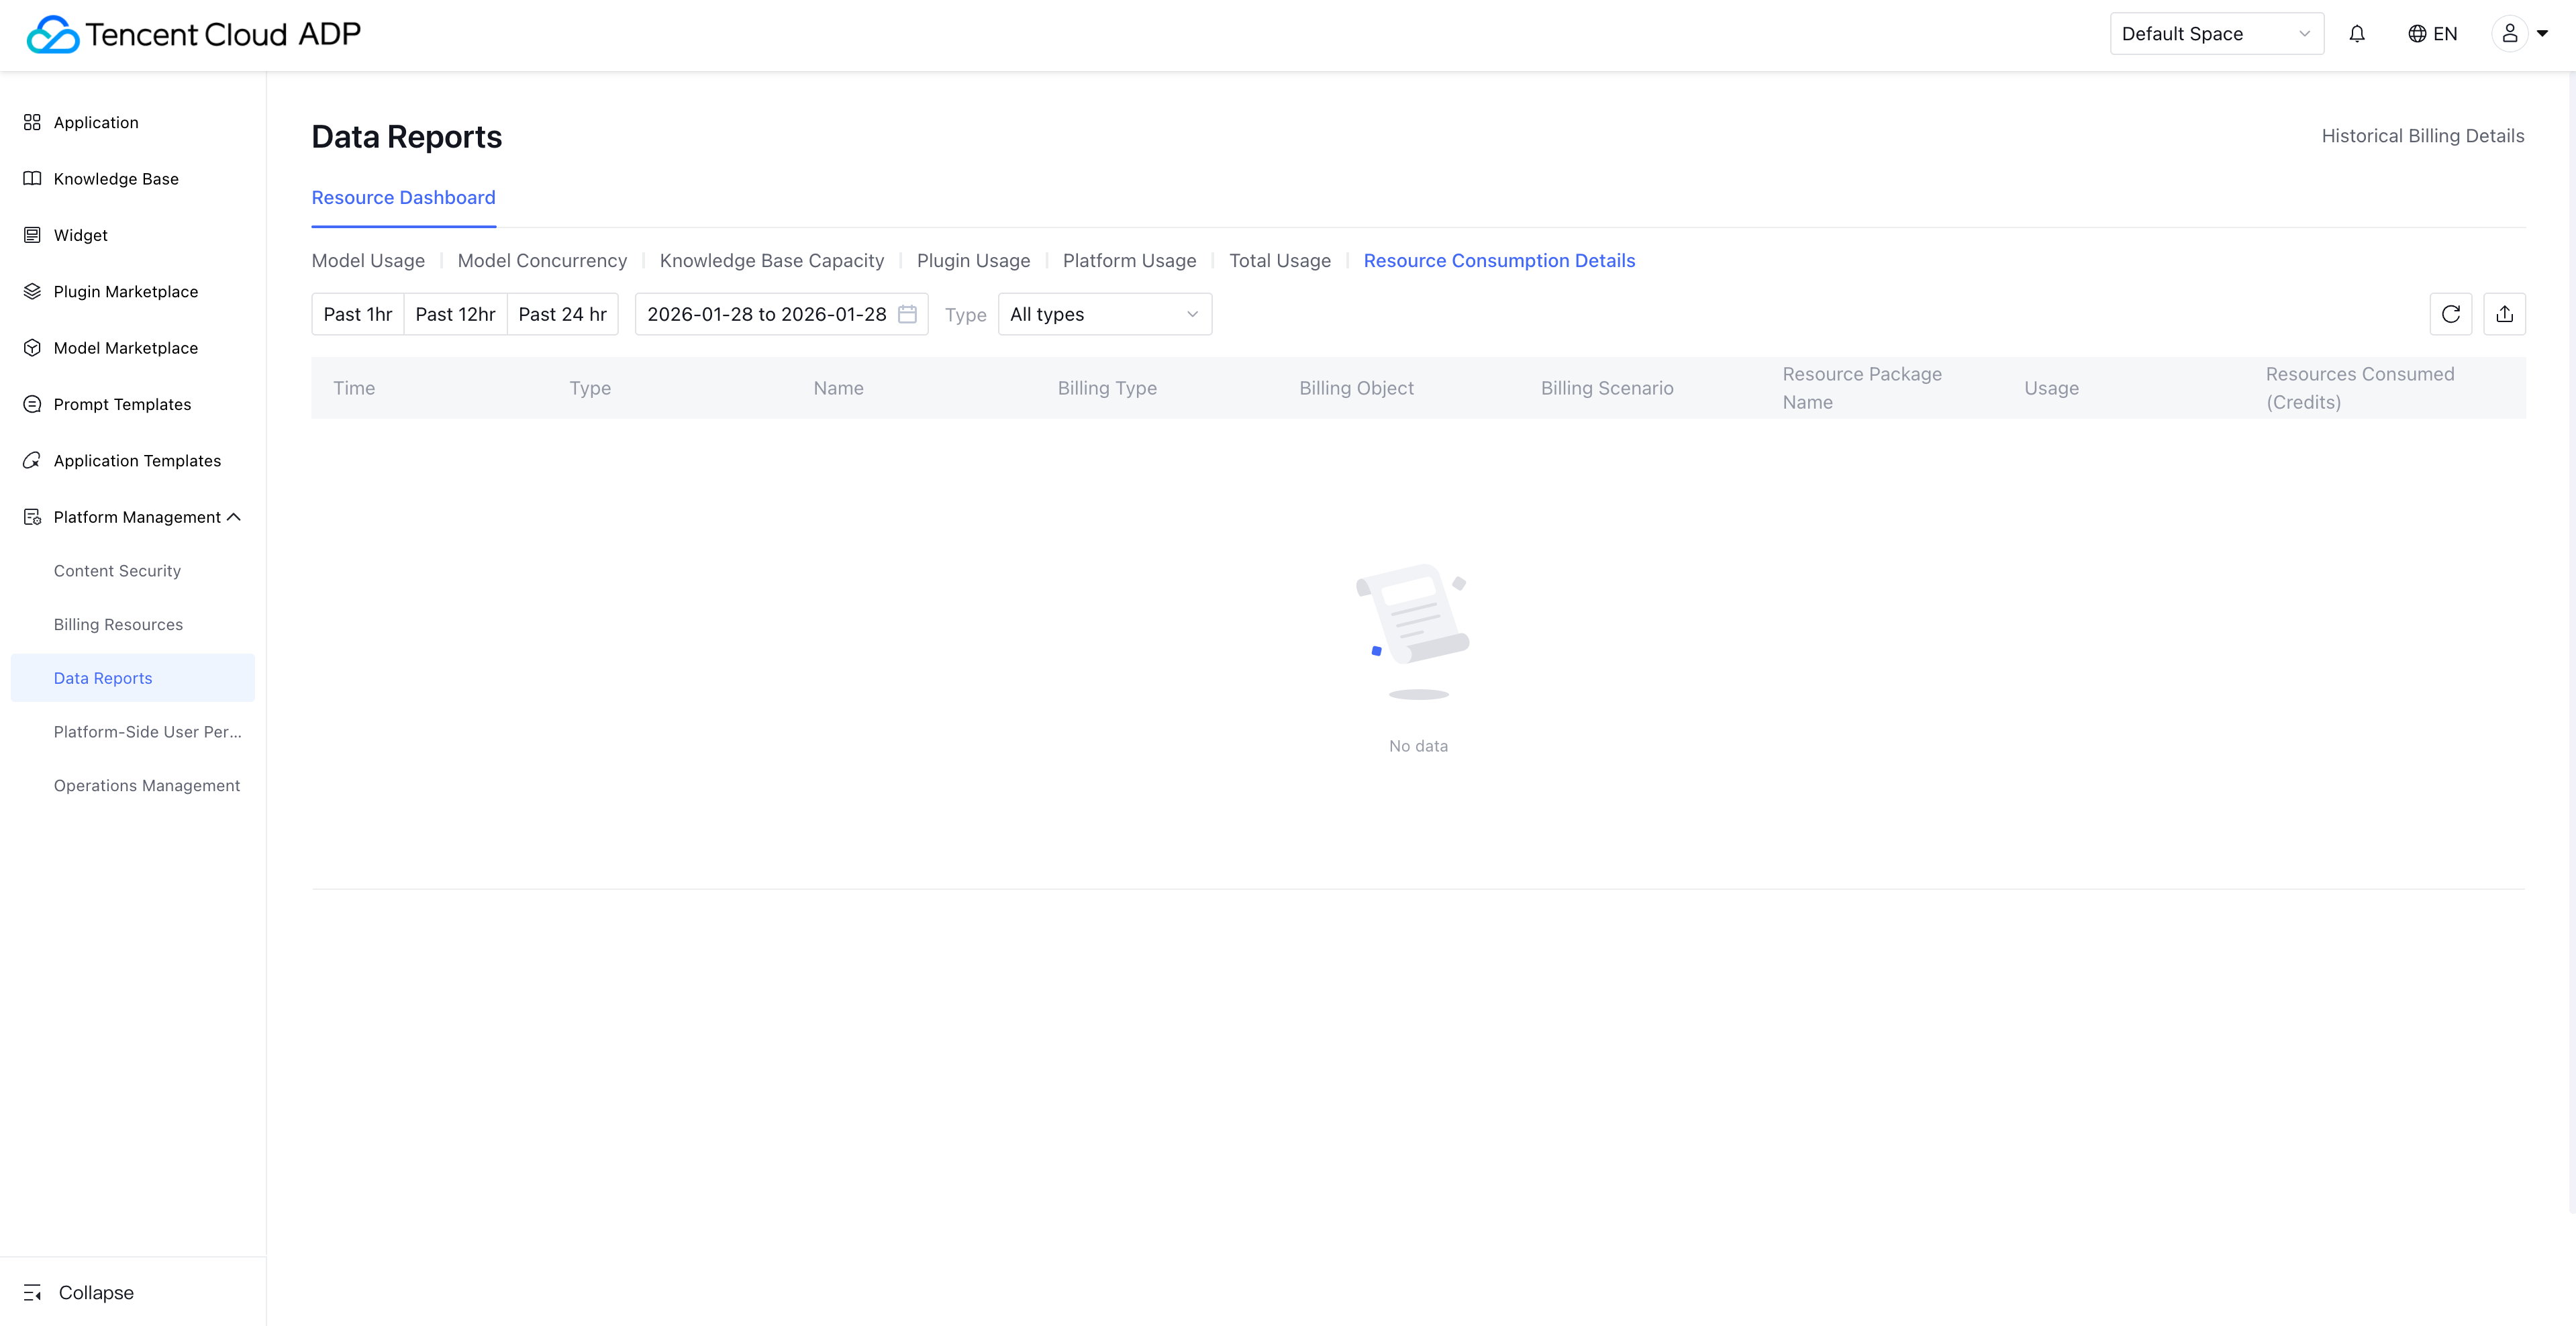Click the Tencent Cloud ADP logo
The image size is (2576, 1326).
[193, 34]
